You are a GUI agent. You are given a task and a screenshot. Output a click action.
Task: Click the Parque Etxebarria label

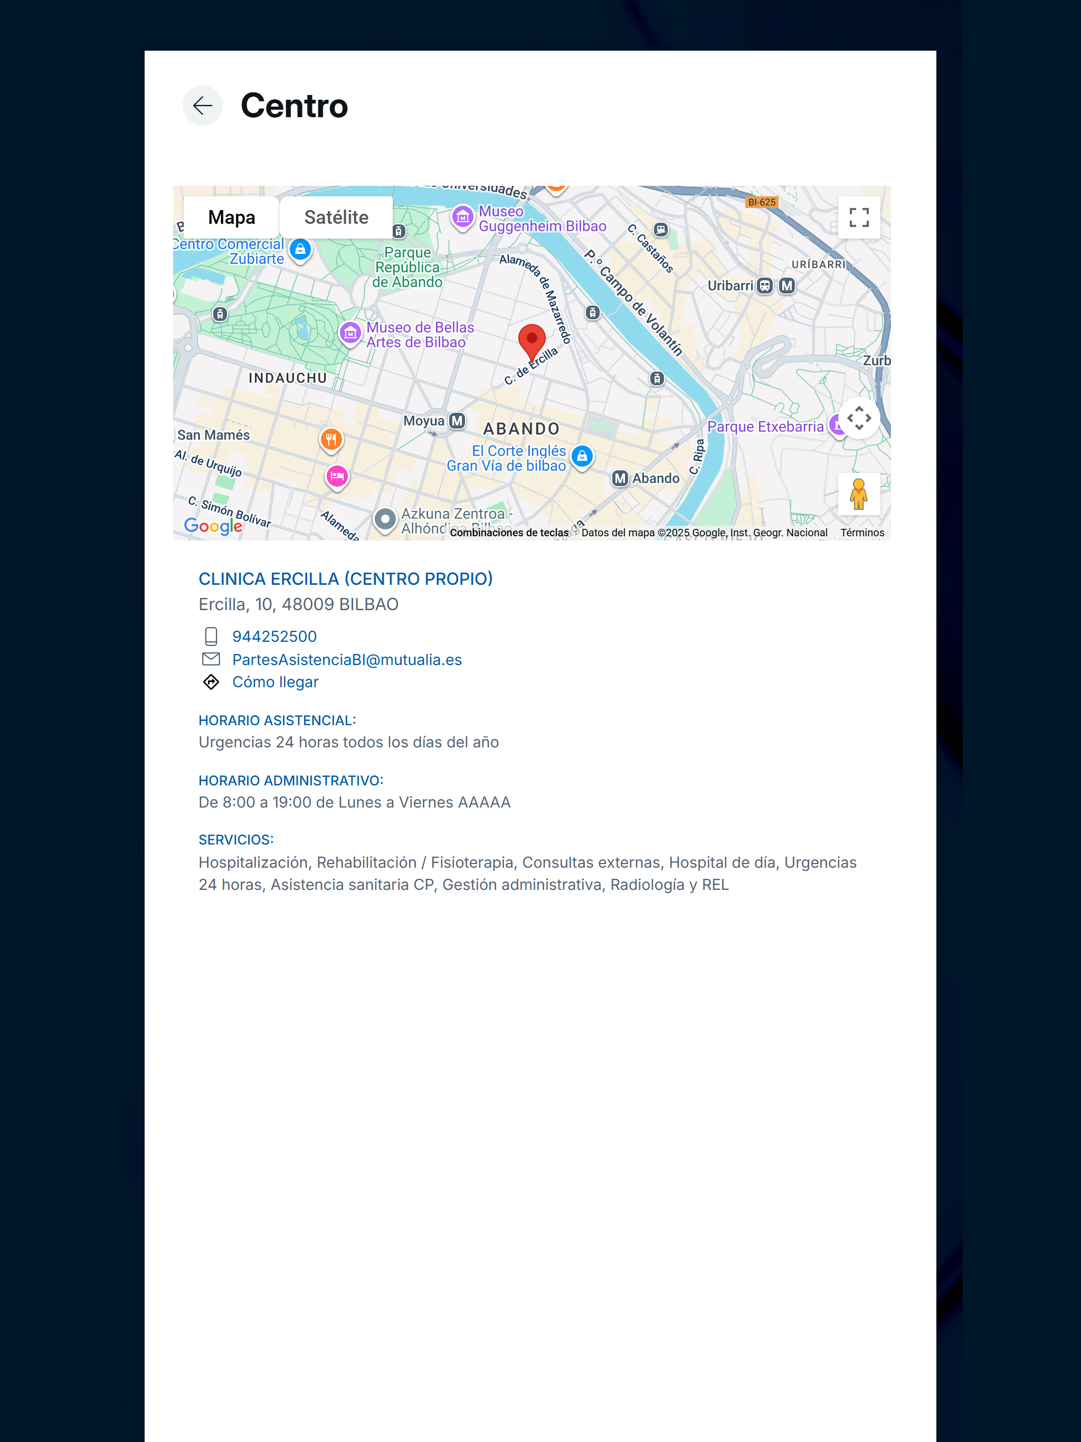[765, 426]
